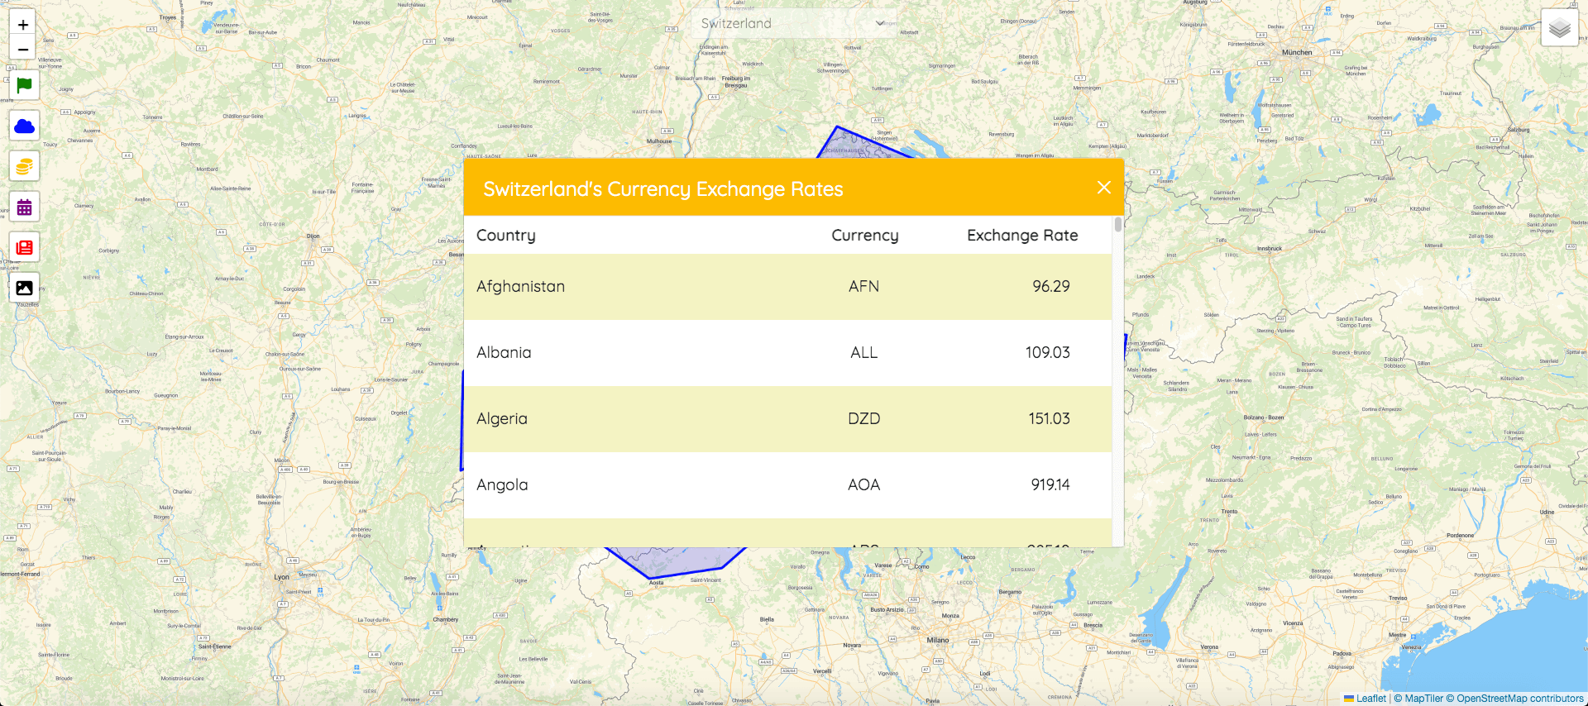Open the green flag country info
This screenshot has width=1588, height=706.
[x=24, y=85]
